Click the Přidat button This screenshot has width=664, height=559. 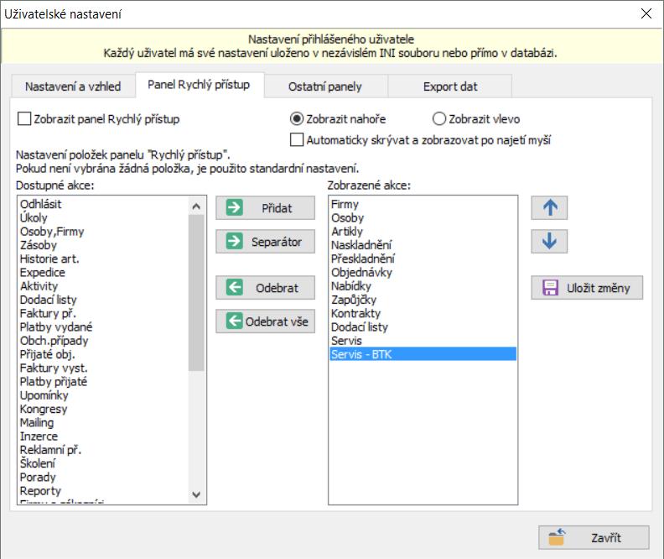tap(265, 207)
